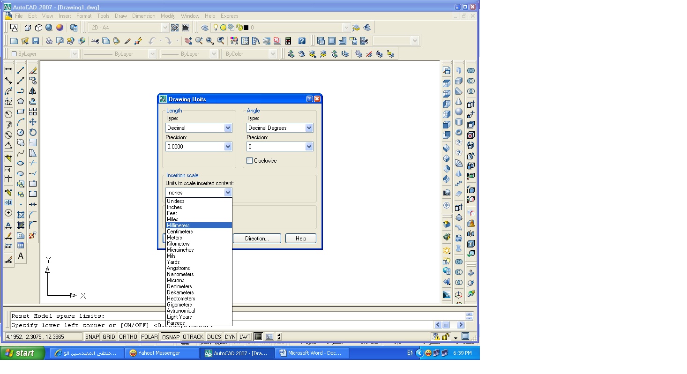Open the Layer Properties Manager icon
Image resolution: width=687 pixels, height=374 pixels.
(x=205, y=28)
